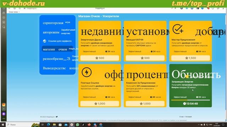
Task: Buy Платные Ссылки booster for 1,000 stars
Action: (x=100, y=103)
